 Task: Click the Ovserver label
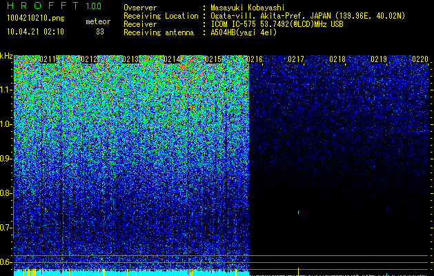pyautogui.click(x=140, y=8)
